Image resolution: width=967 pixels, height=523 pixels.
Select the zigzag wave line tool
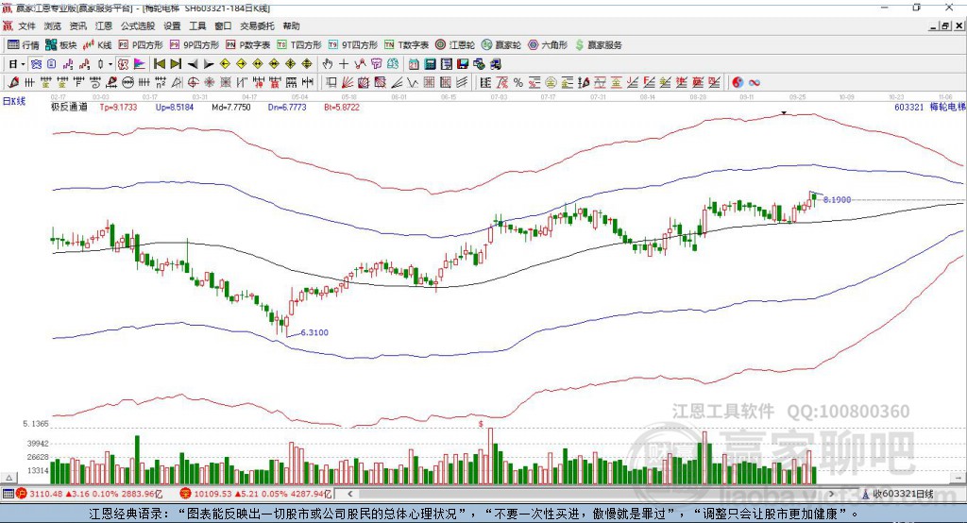(x=413, y=82)
